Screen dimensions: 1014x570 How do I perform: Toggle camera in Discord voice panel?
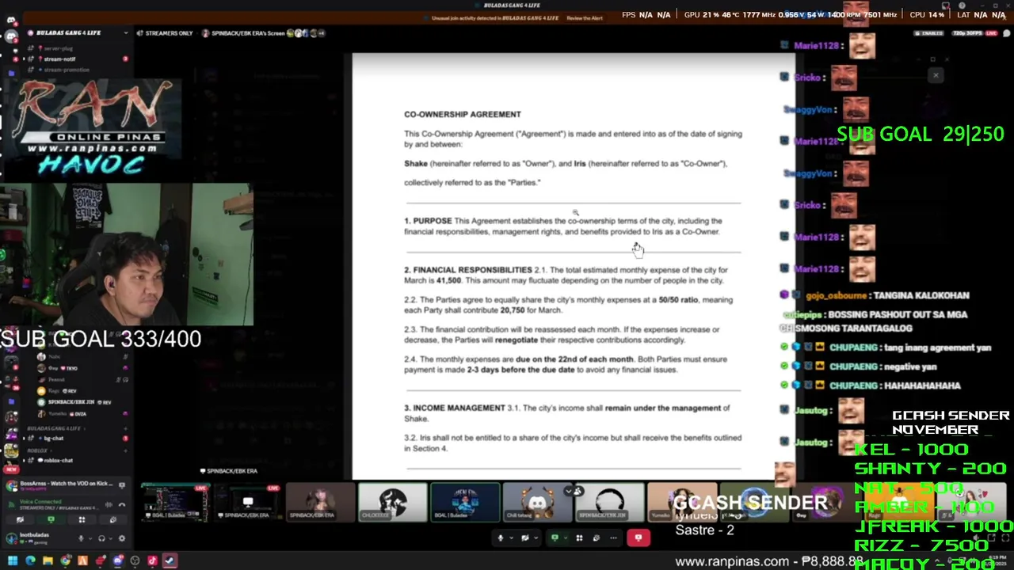tap(20, 520)
